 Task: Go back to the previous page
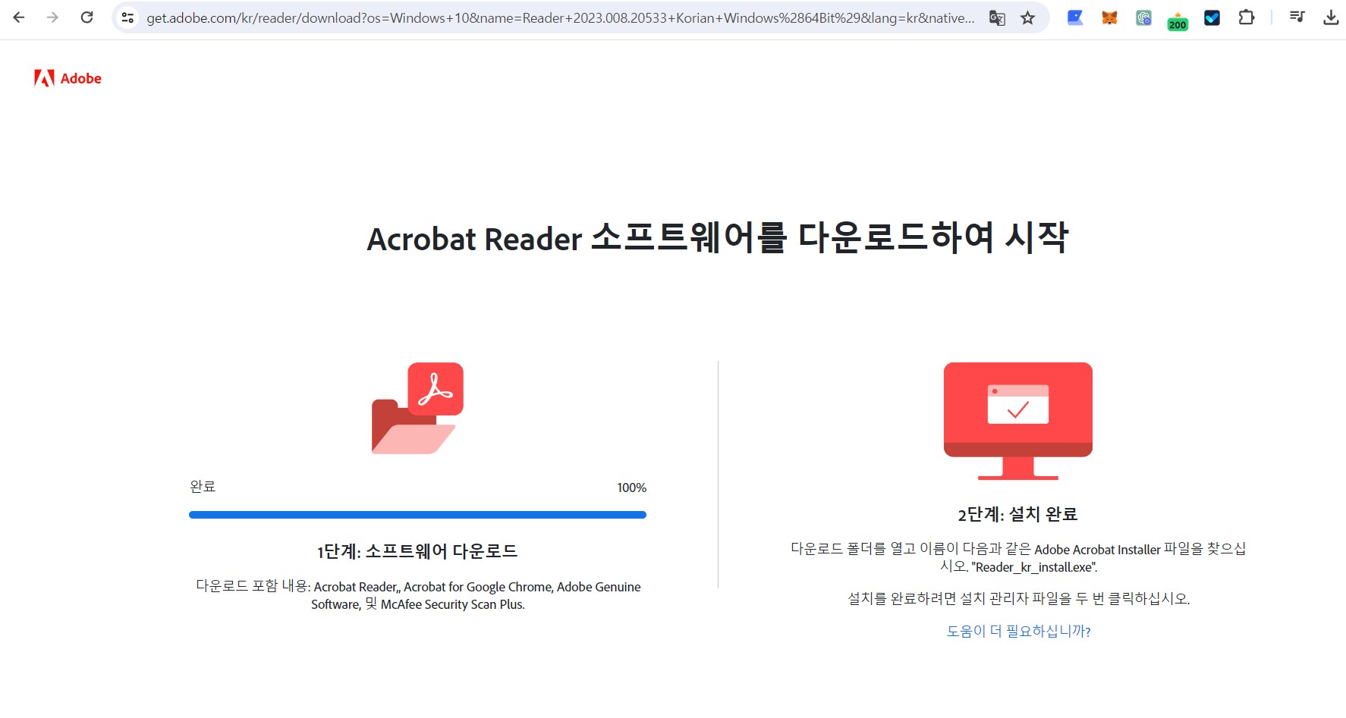pos(19,17)
